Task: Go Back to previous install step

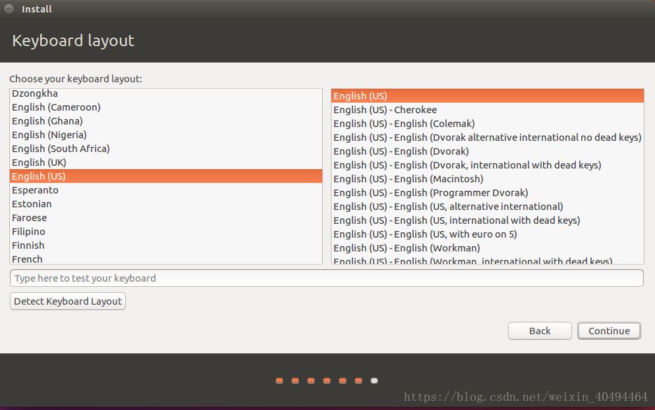Action: (540, 331)
